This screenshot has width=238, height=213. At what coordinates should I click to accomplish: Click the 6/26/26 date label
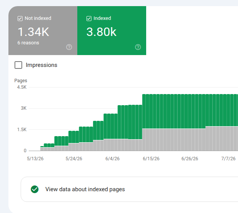click(x=190, y=159)
